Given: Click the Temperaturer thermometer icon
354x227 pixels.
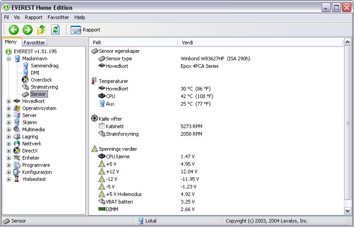Looking at the screenshot, I should 94,81.
